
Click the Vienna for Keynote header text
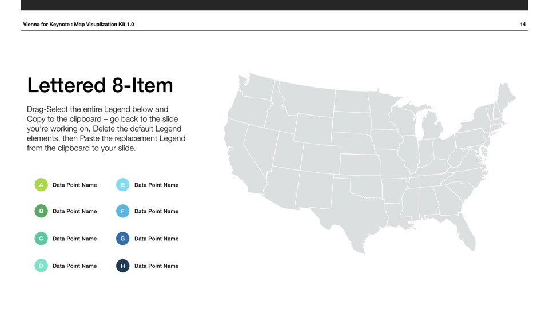tap(78, 25)
